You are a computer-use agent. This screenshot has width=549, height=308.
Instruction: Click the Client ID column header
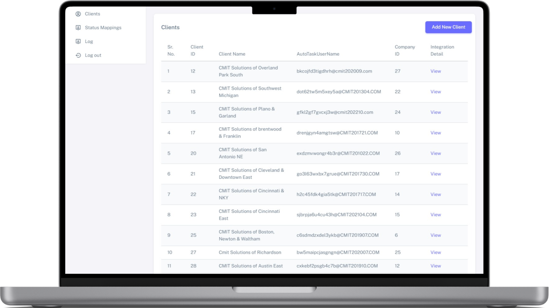click(x=197, y=50)
